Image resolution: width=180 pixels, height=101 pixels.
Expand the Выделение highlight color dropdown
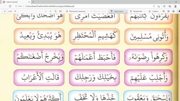145,11
